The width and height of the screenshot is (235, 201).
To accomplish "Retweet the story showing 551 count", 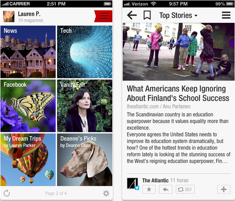I will pyautogui.click(x=185, y=189).
